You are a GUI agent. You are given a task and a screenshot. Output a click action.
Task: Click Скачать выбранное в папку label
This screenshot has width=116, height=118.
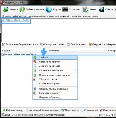(x=44, y=110)
